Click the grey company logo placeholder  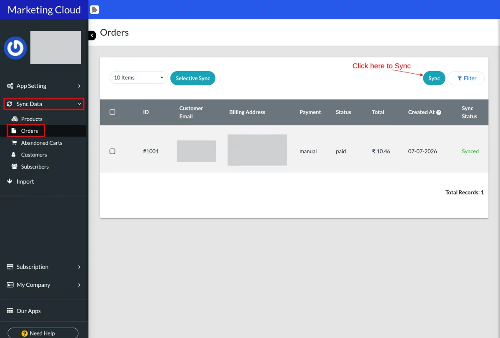click(x=56, y=47)
